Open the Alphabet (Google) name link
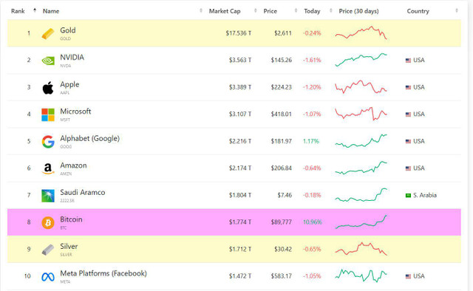This screenshot has width=473, height=291. pos(89,138)
